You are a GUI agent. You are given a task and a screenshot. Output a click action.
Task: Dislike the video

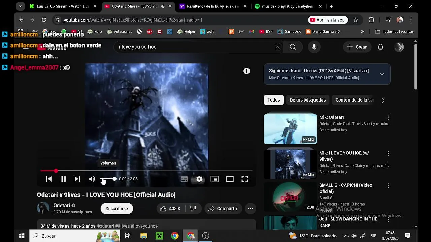(x=193, y=209)
